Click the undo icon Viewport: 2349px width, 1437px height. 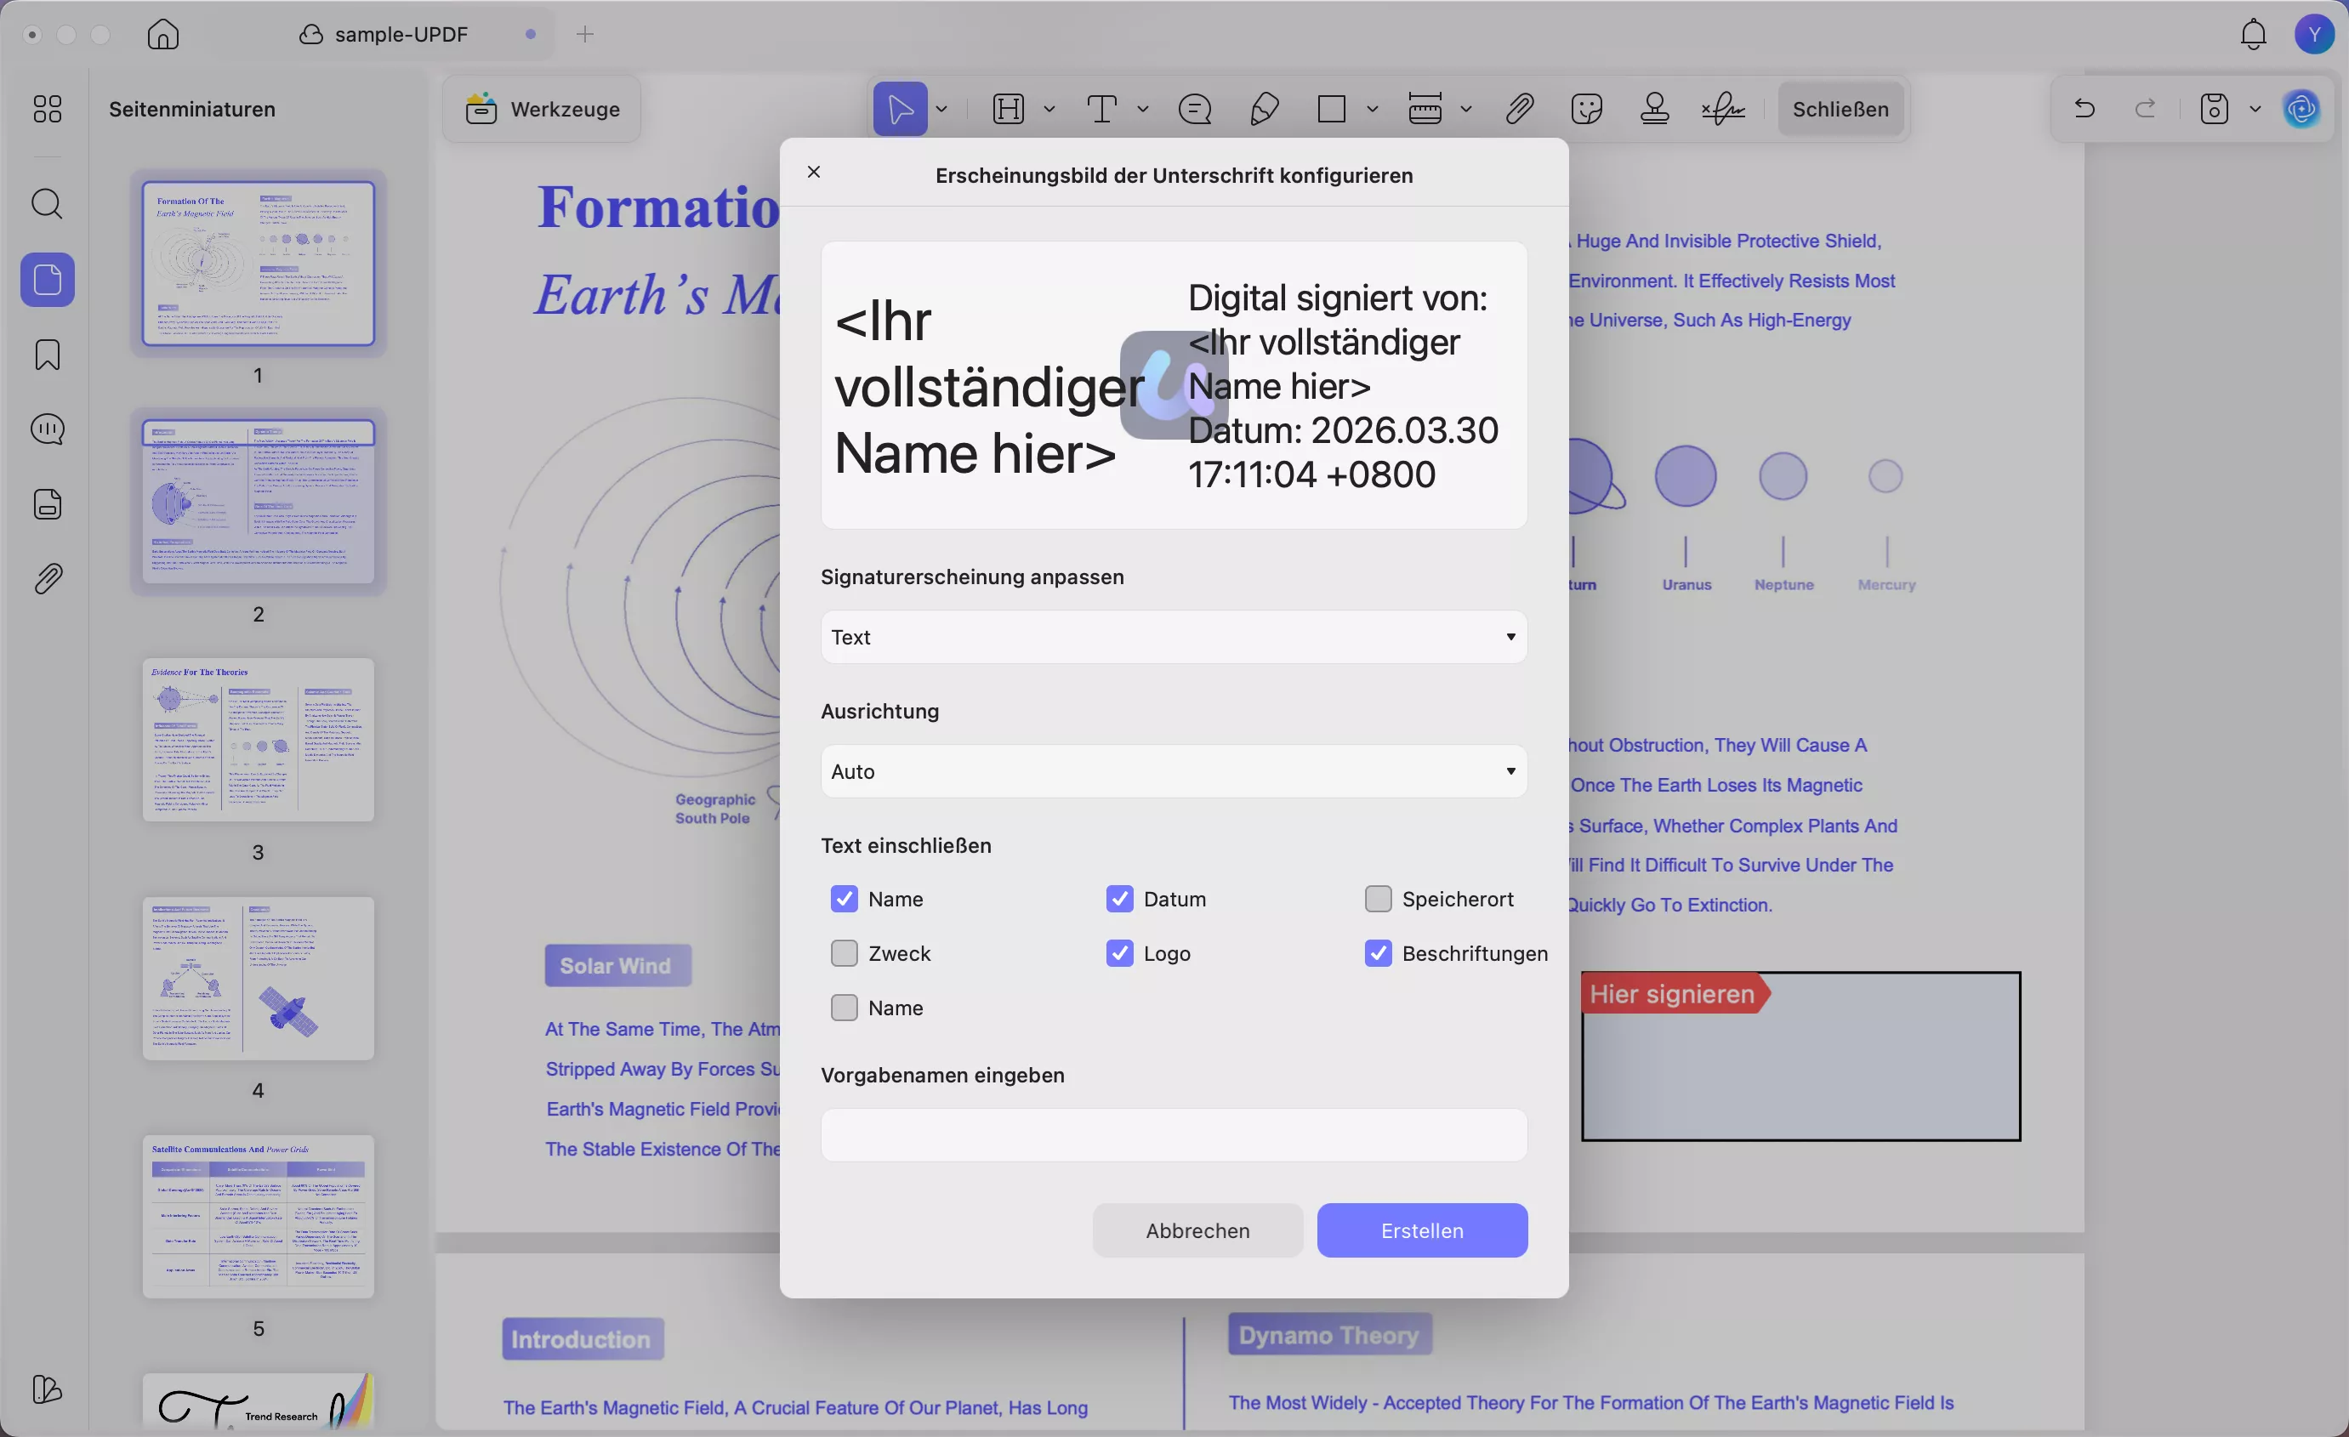click(x=2084, y=109)
